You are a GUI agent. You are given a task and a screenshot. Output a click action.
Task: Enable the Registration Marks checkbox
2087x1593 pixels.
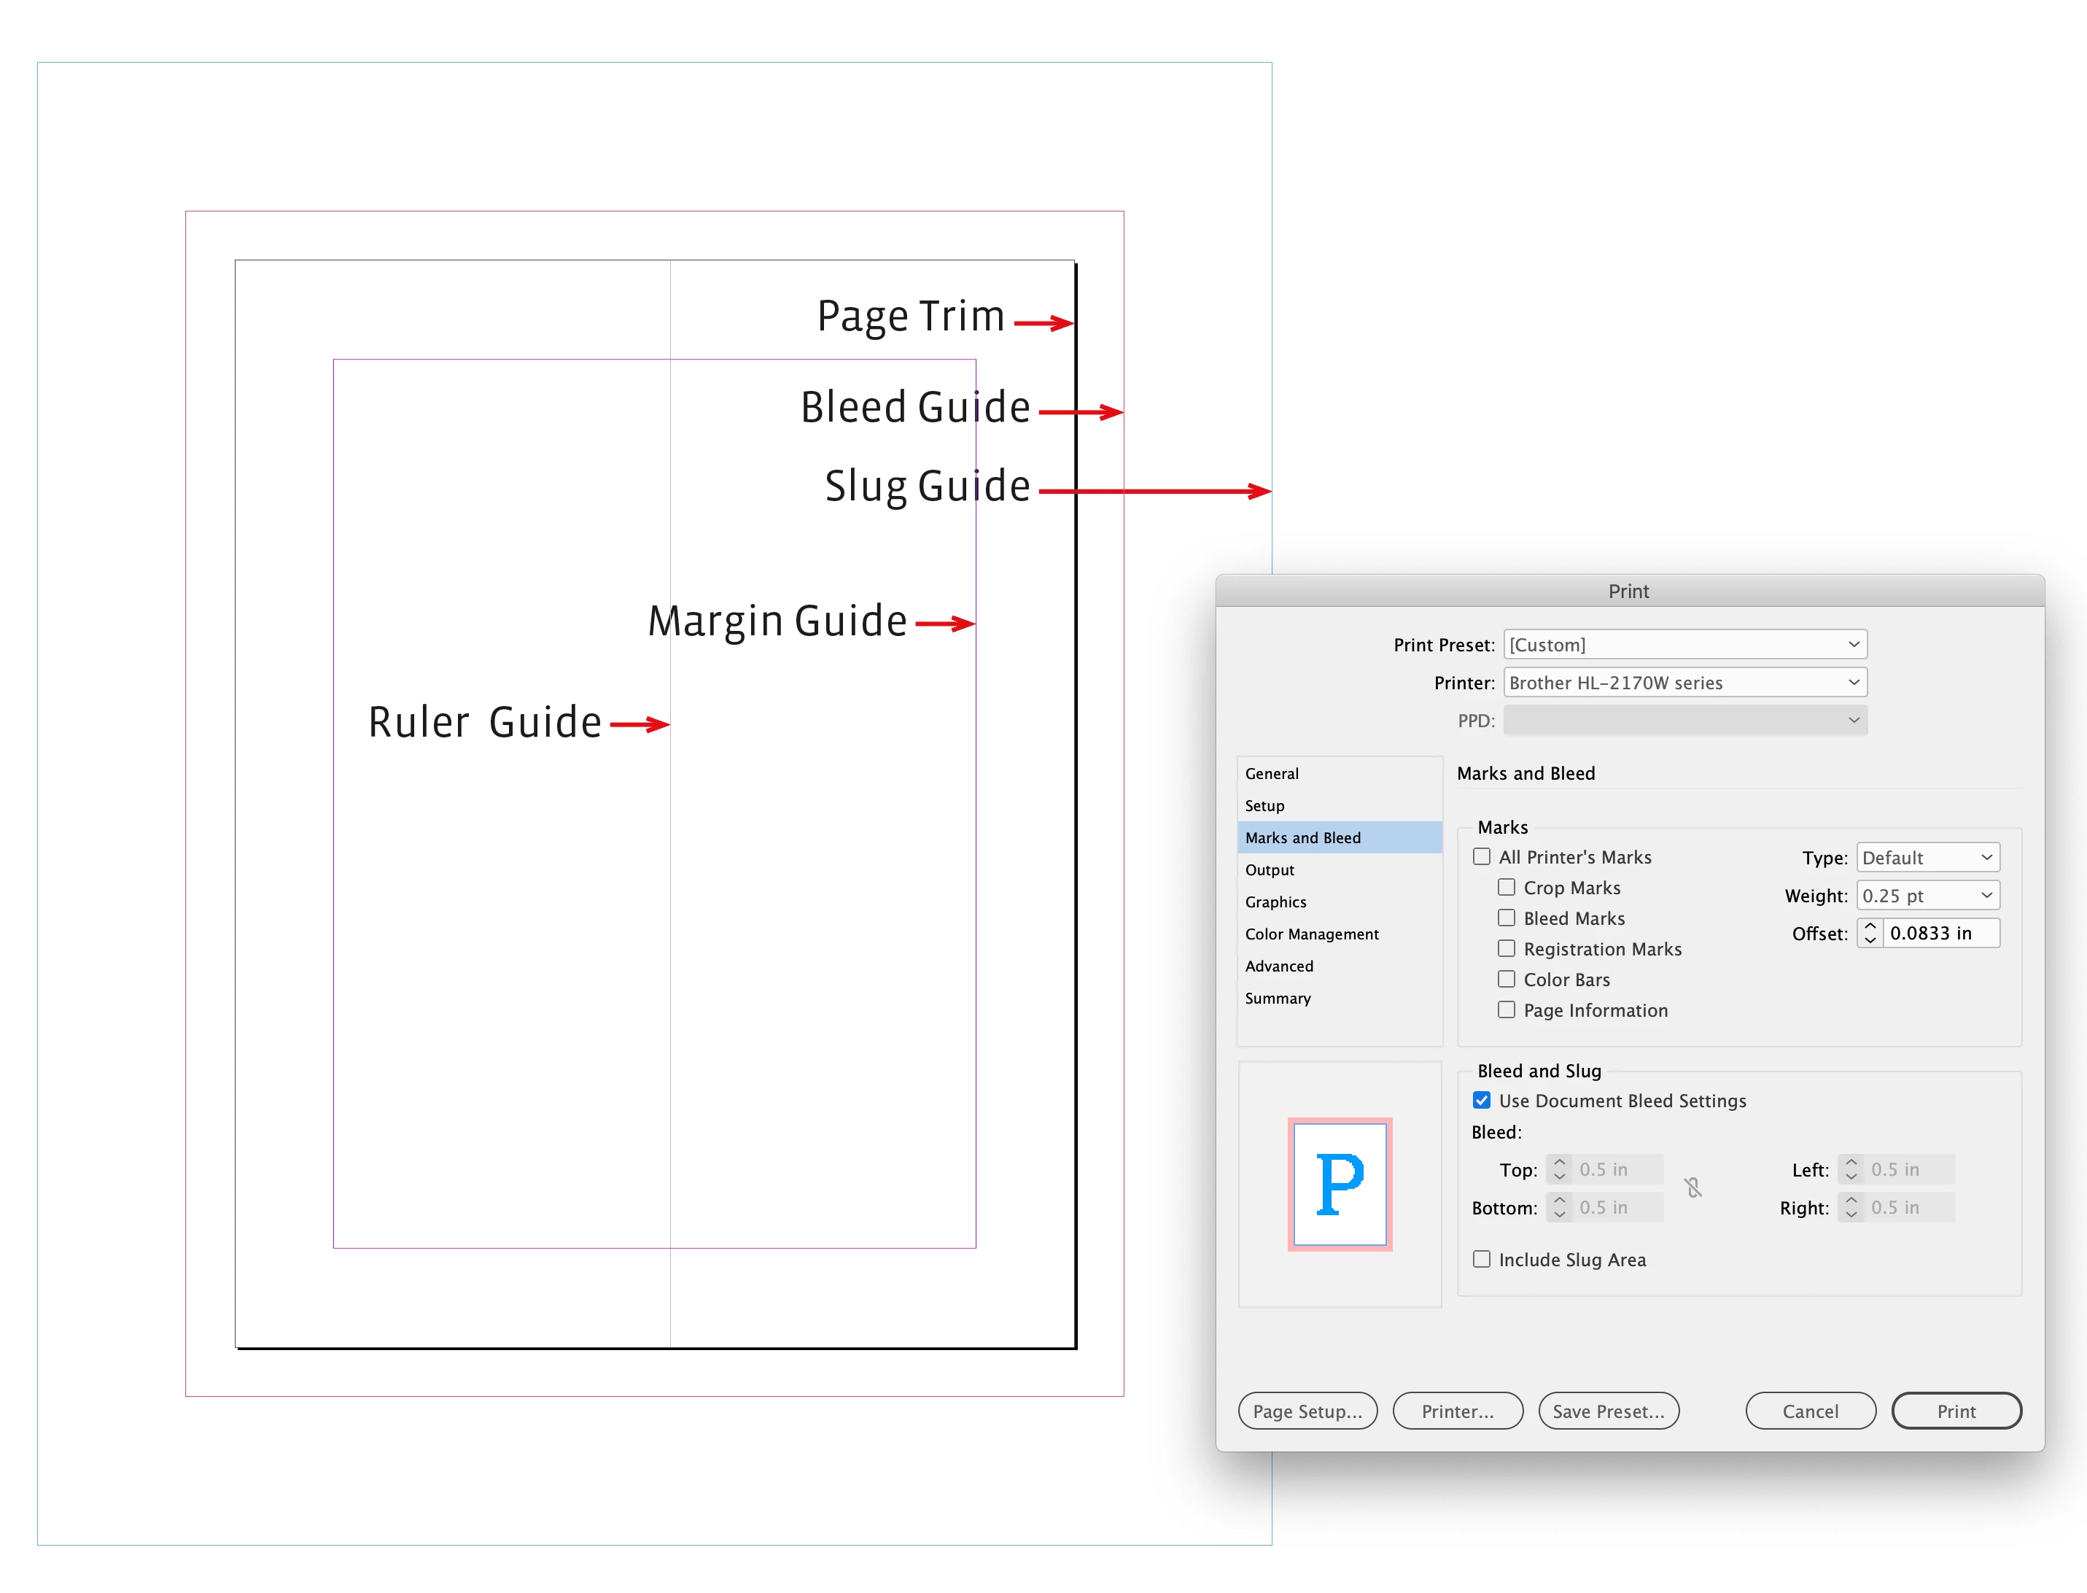click(1506, 949)
